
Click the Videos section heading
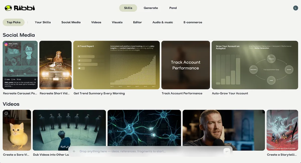coord(11,104)
